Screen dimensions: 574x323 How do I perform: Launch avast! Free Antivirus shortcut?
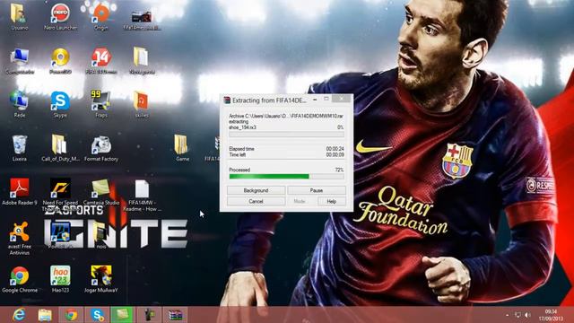click(19, 238)
